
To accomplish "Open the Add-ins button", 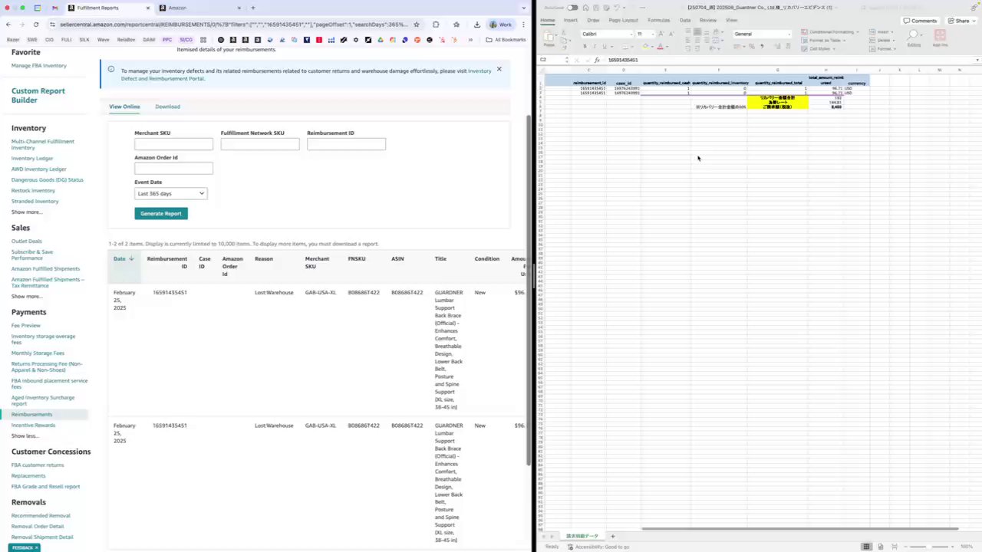I will [940, 38].
